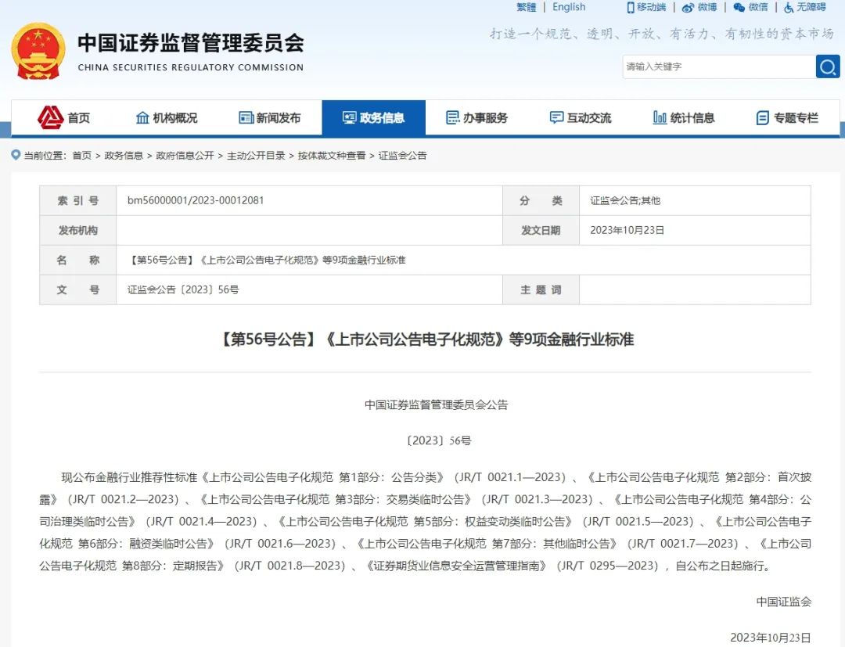Screen dimensions: 845x647
Task: Click the 办事服务 document icon
Action: (x=453, y=117)
